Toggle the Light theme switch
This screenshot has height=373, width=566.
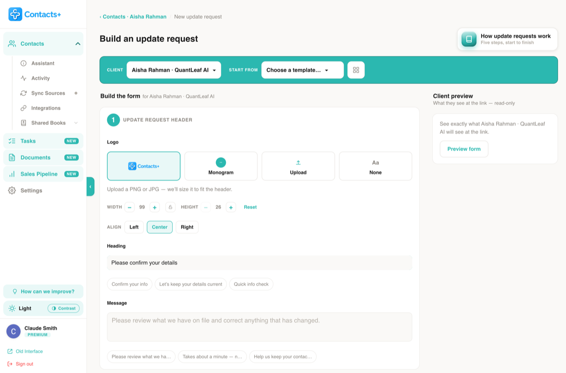click(25, 308)
